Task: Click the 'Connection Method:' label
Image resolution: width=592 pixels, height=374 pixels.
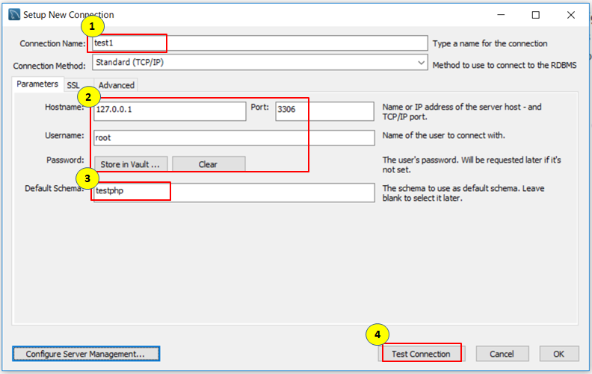Action: pos(49,66)
